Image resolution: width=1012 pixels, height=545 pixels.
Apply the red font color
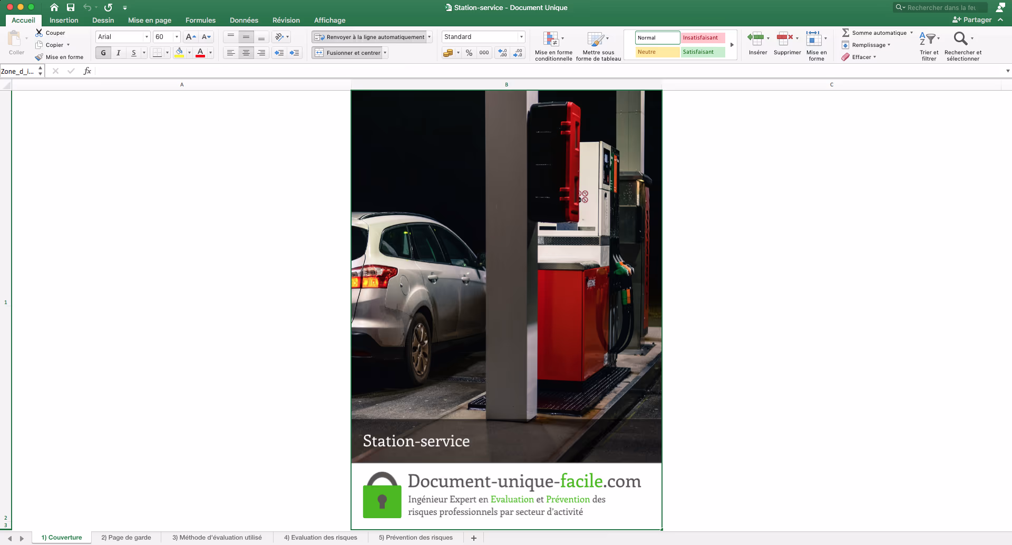coord(200,53)
